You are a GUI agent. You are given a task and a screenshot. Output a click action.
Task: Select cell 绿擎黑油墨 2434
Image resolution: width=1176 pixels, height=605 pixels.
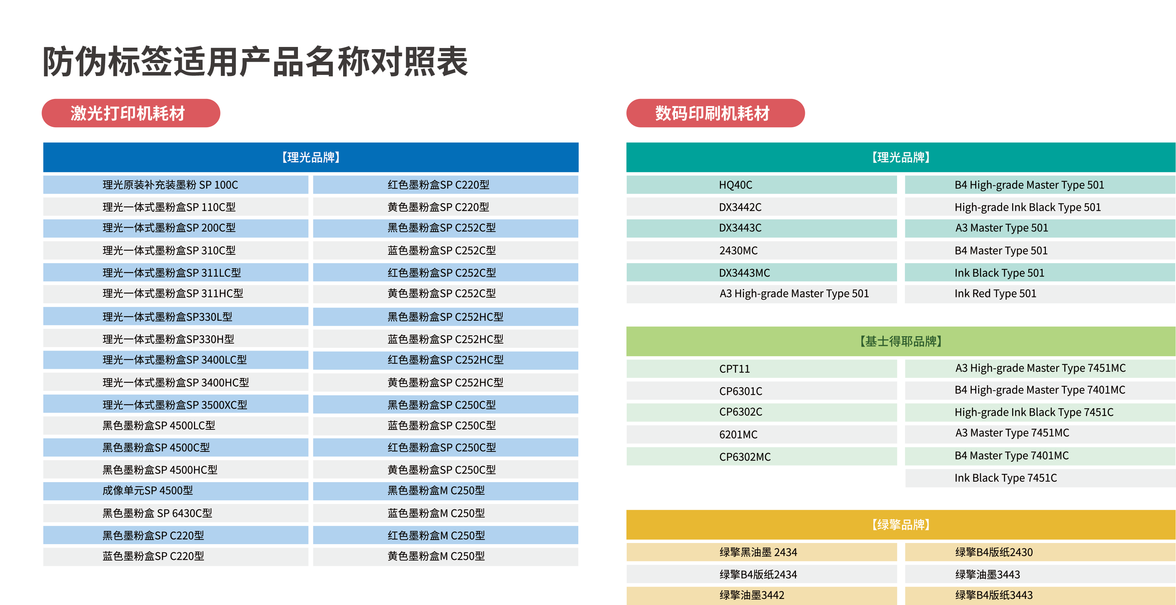[762, 552]
